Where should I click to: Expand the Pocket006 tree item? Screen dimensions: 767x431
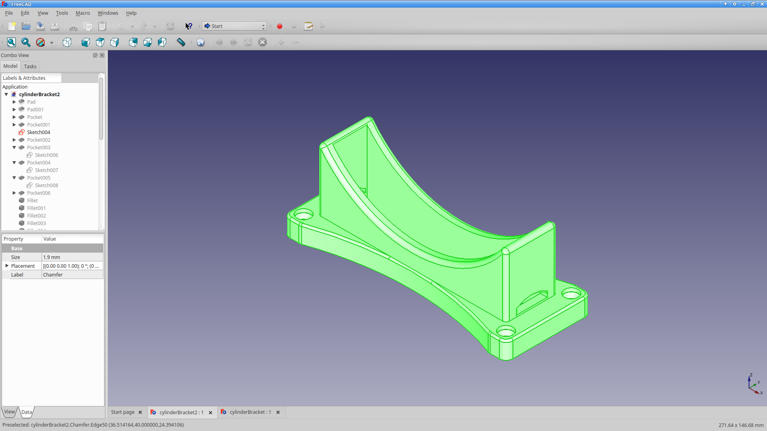coord(14,193)
